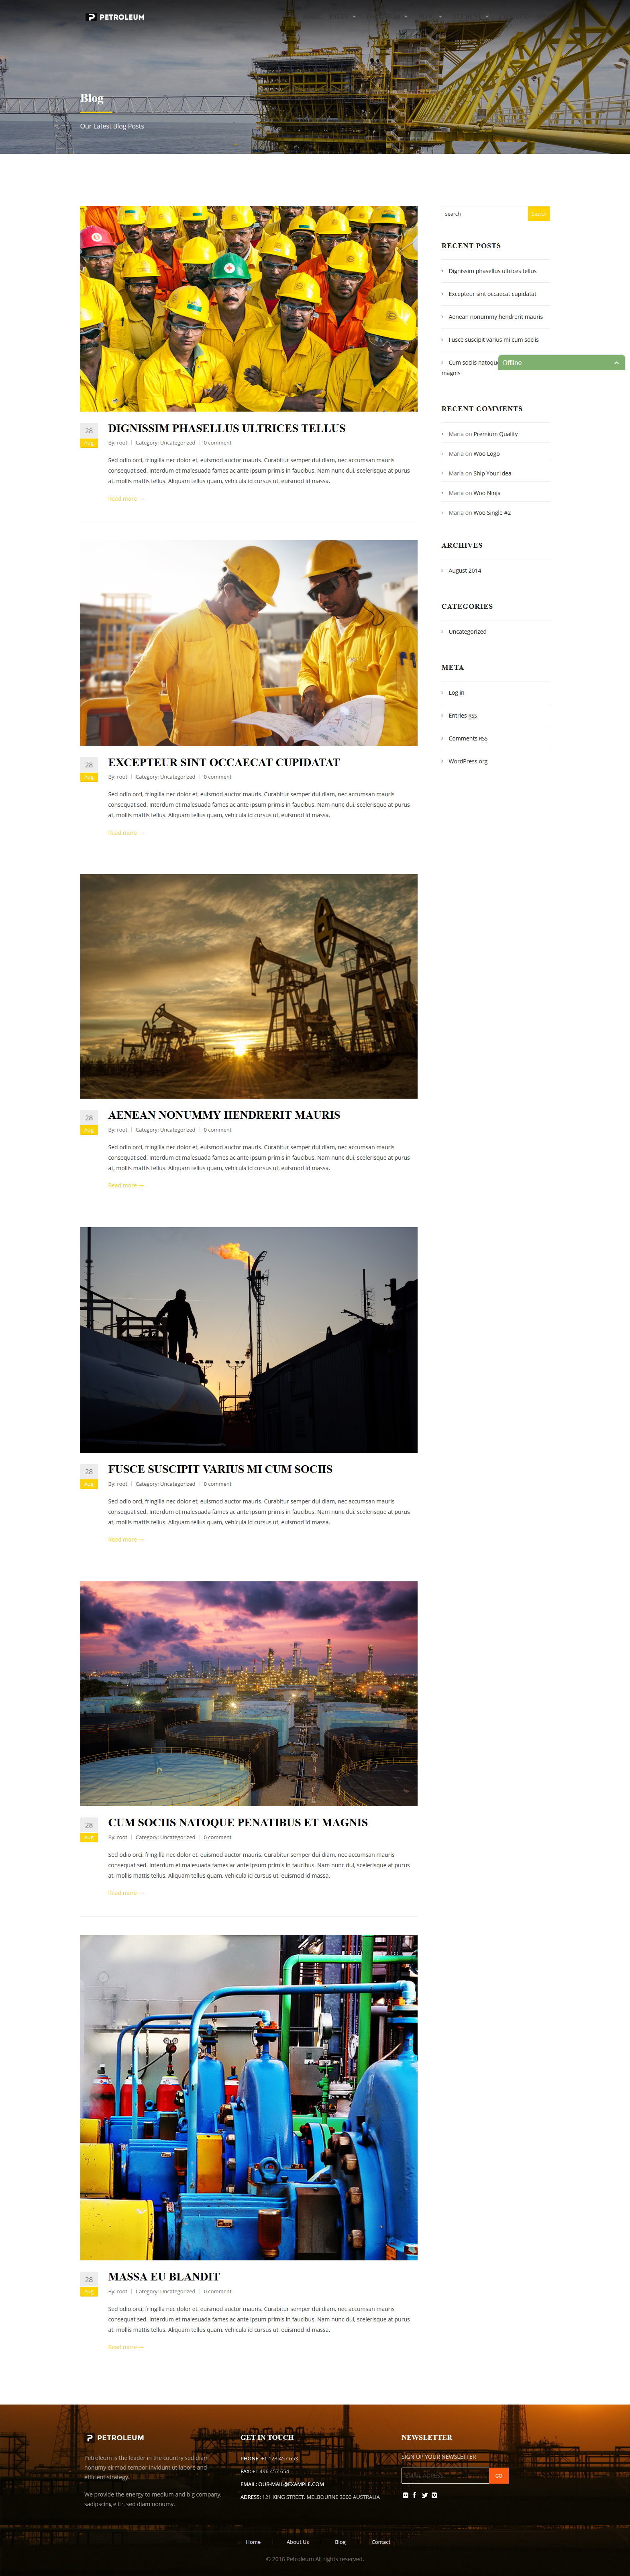Click the blue pumps machinery thumbnail
The image size is (630, 2576).
point(249,2097)
